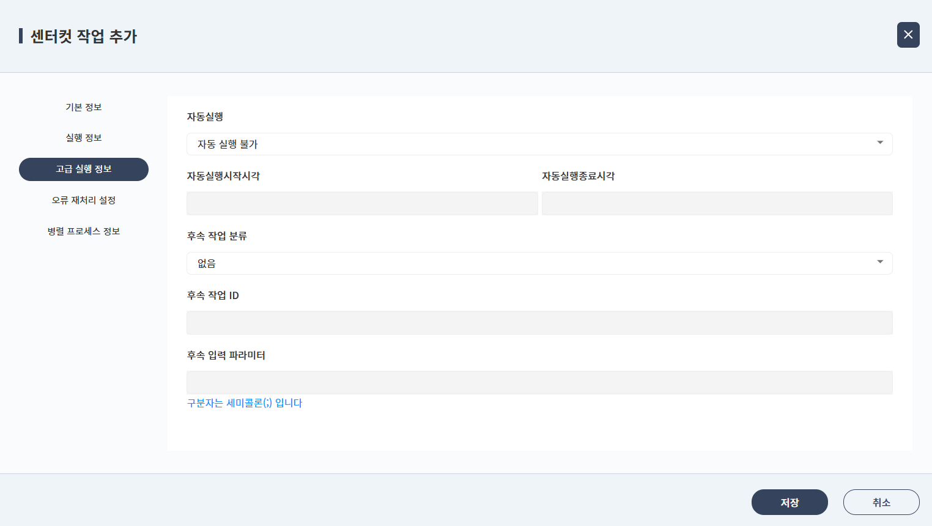This screenshot has height=526, width=932.
Task: Select the 고급 실행 정보 tab
Action: [x=84, y=169]
